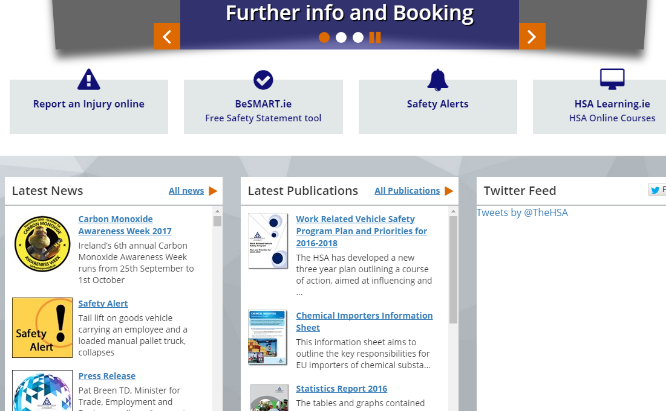Click the Latest Publications scrollbar thumb
The width and height of the screenshot is (666, 411).
click(x=453, y=270)
